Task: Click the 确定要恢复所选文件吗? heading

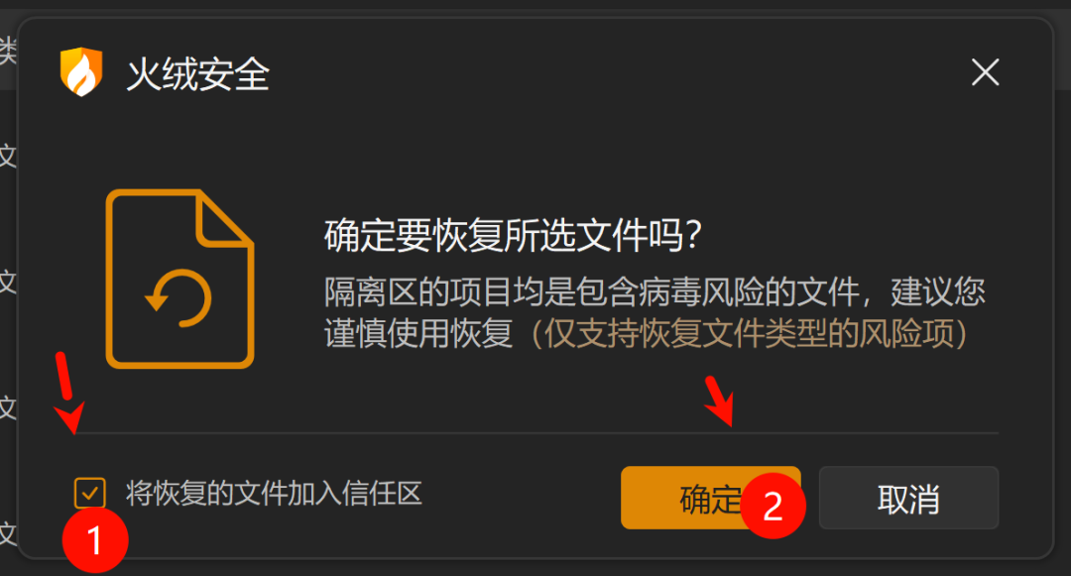Action: click(513, 235)
